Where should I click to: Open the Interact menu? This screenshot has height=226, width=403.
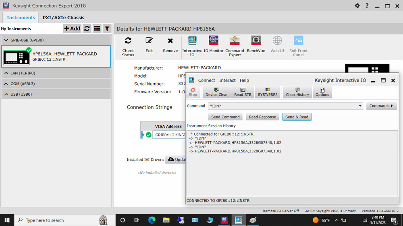coord(227,80)
